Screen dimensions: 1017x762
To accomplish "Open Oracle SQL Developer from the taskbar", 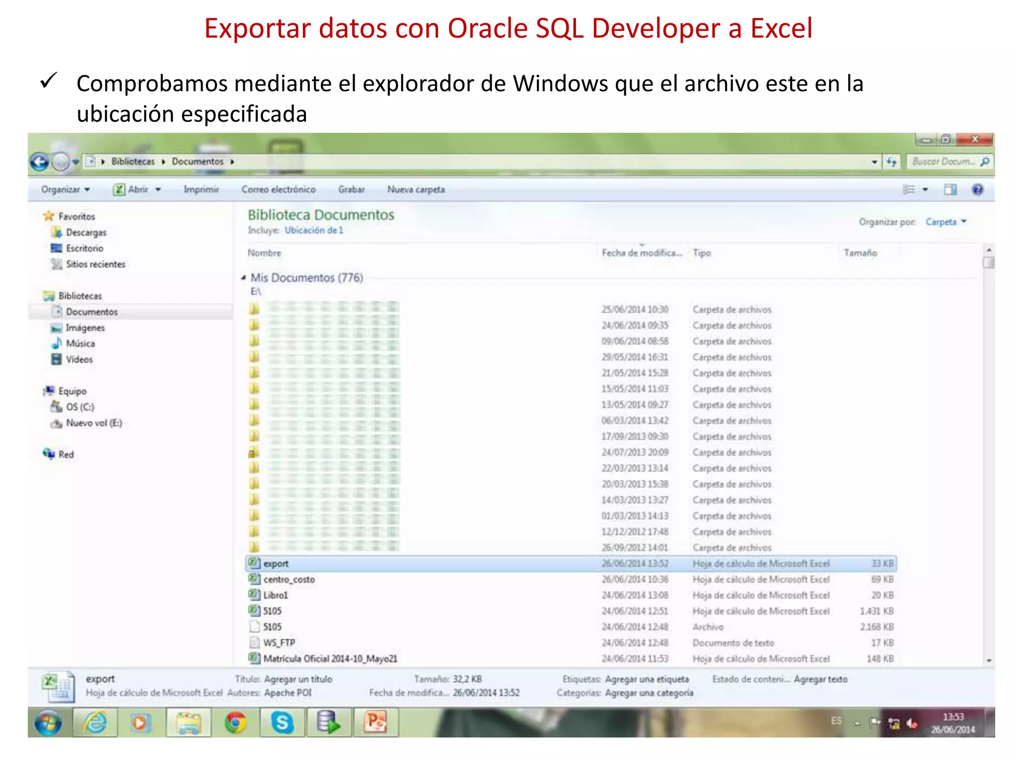I will 329,723.
